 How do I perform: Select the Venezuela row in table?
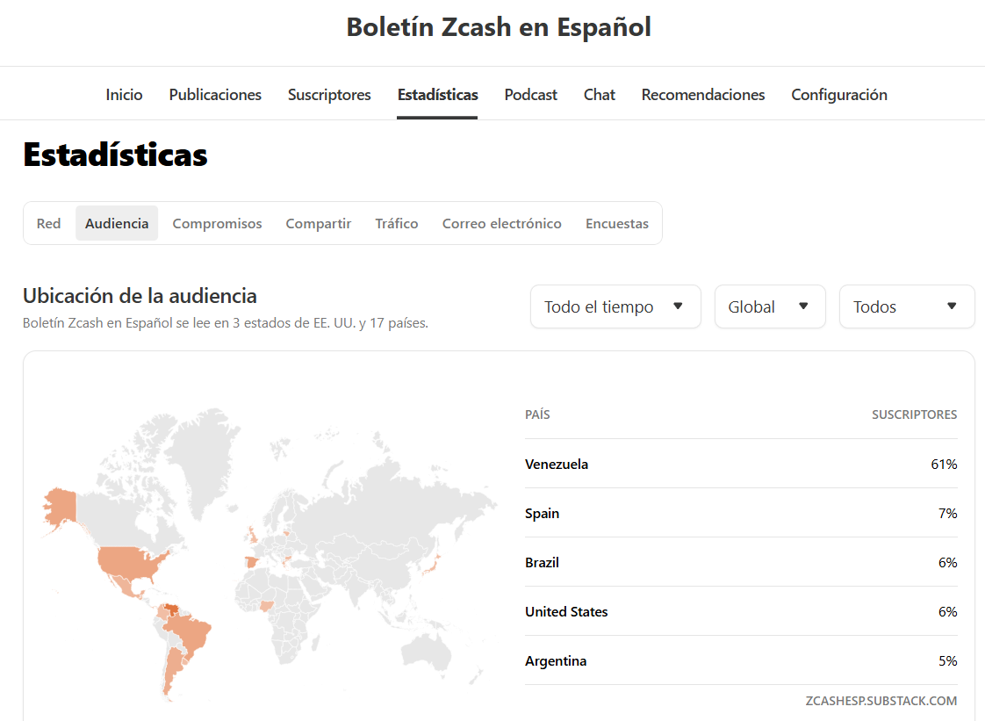point(741,464)
